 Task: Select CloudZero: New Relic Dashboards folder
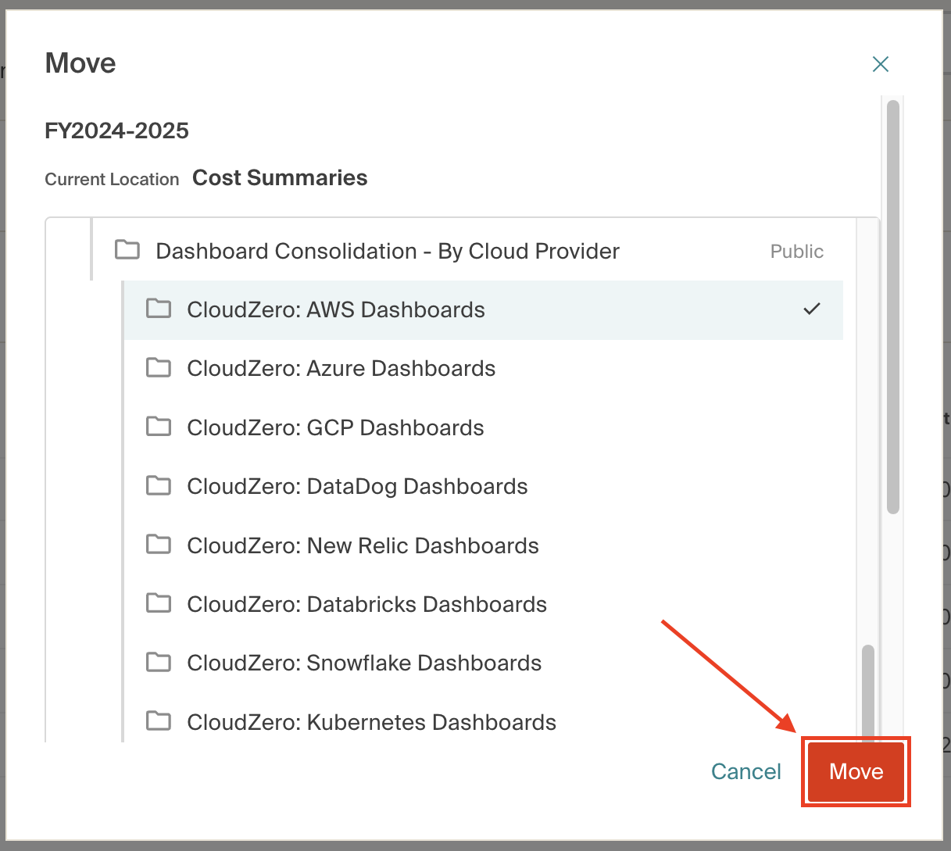pos(483,546)
